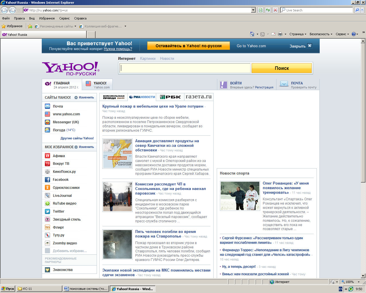Open Знакомства partner link
The height and width of the screenshot is (293, 366).
point(63,270)
